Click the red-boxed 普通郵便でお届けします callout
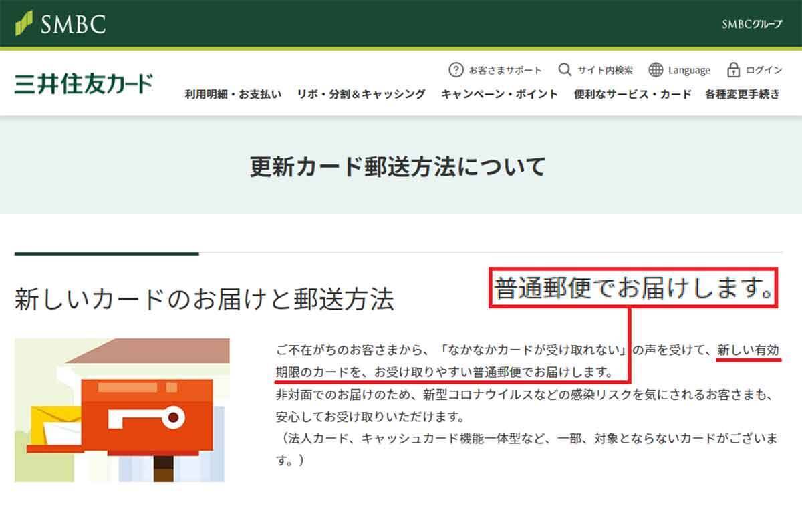The width and height of the screenshot is (802, 518). [x=634, y=289]
